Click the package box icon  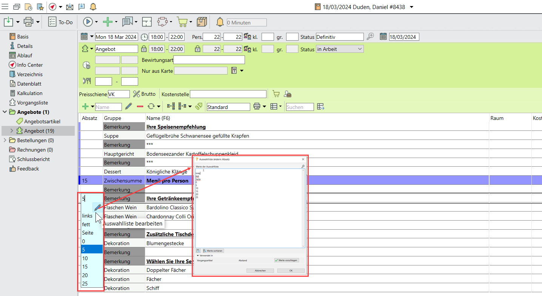pos(202,22)
